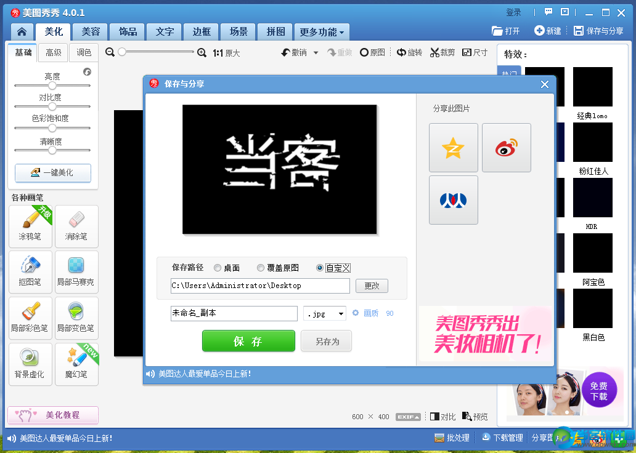Adjust the 亮度 brightness slider handle
The height and width of the screenshot is (453, 636).
tap(52, 86)
